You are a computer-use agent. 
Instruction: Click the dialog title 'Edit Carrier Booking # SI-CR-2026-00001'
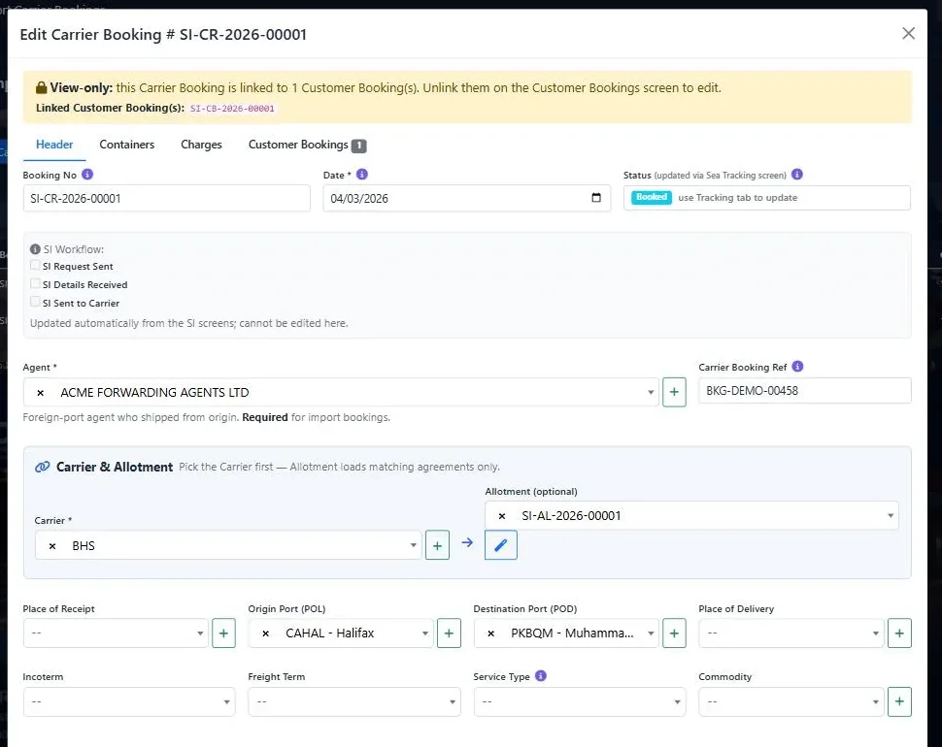pos(163,34)
